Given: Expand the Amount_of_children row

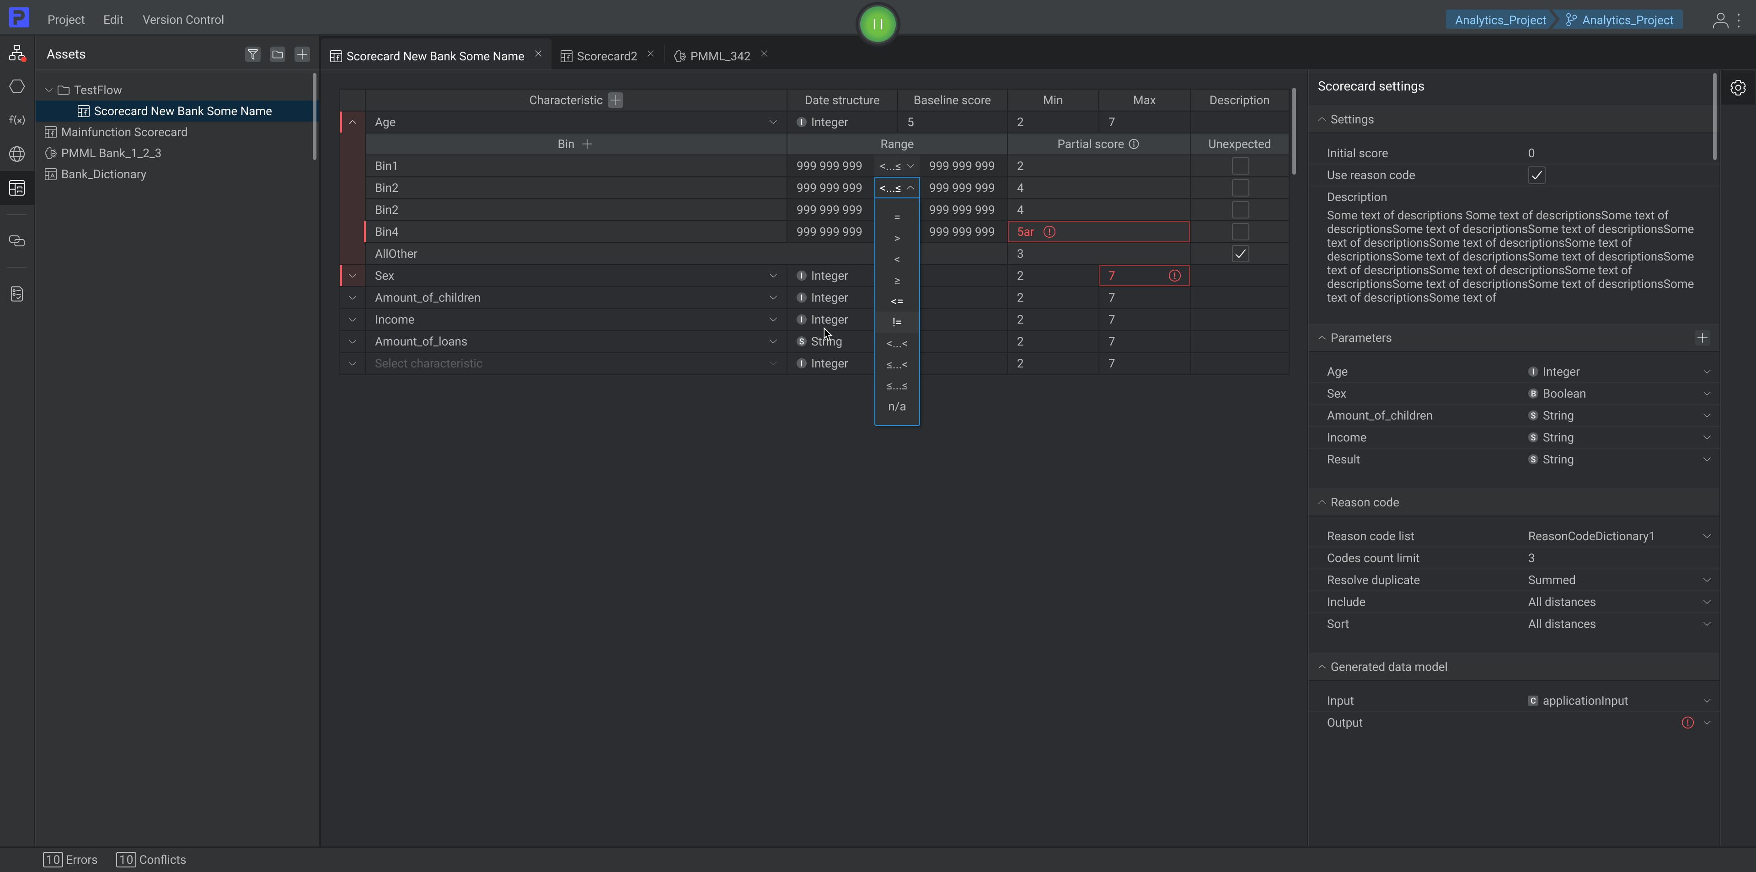Looking at the screenshot, I should 353,298.
